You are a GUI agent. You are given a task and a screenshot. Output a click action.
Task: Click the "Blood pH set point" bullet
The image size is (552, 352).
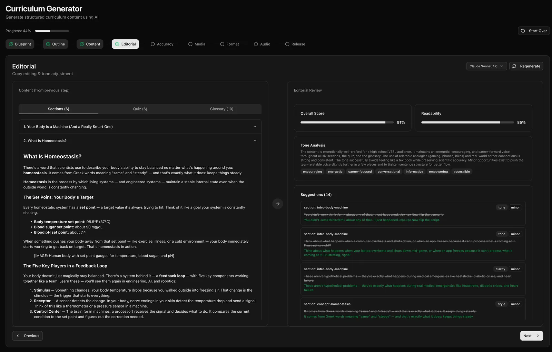point(60,232)
